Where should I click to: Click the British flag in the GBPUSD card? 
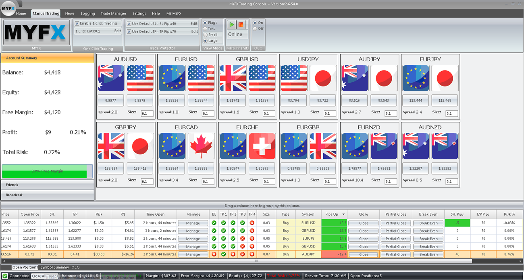coord(233,78)
